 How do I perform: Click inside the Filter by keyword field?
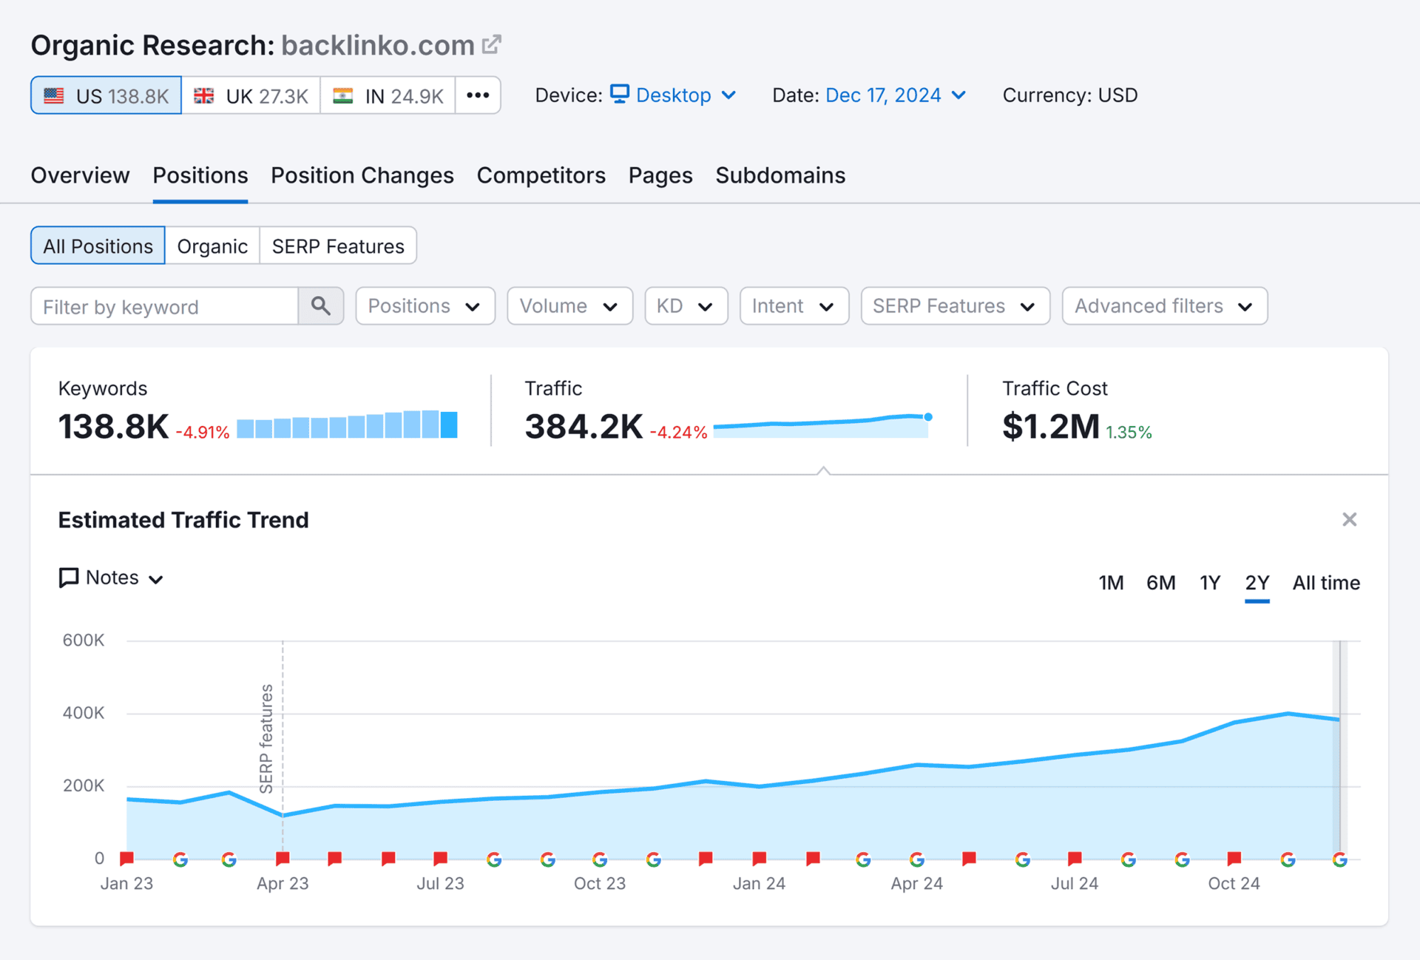point(163,305)
